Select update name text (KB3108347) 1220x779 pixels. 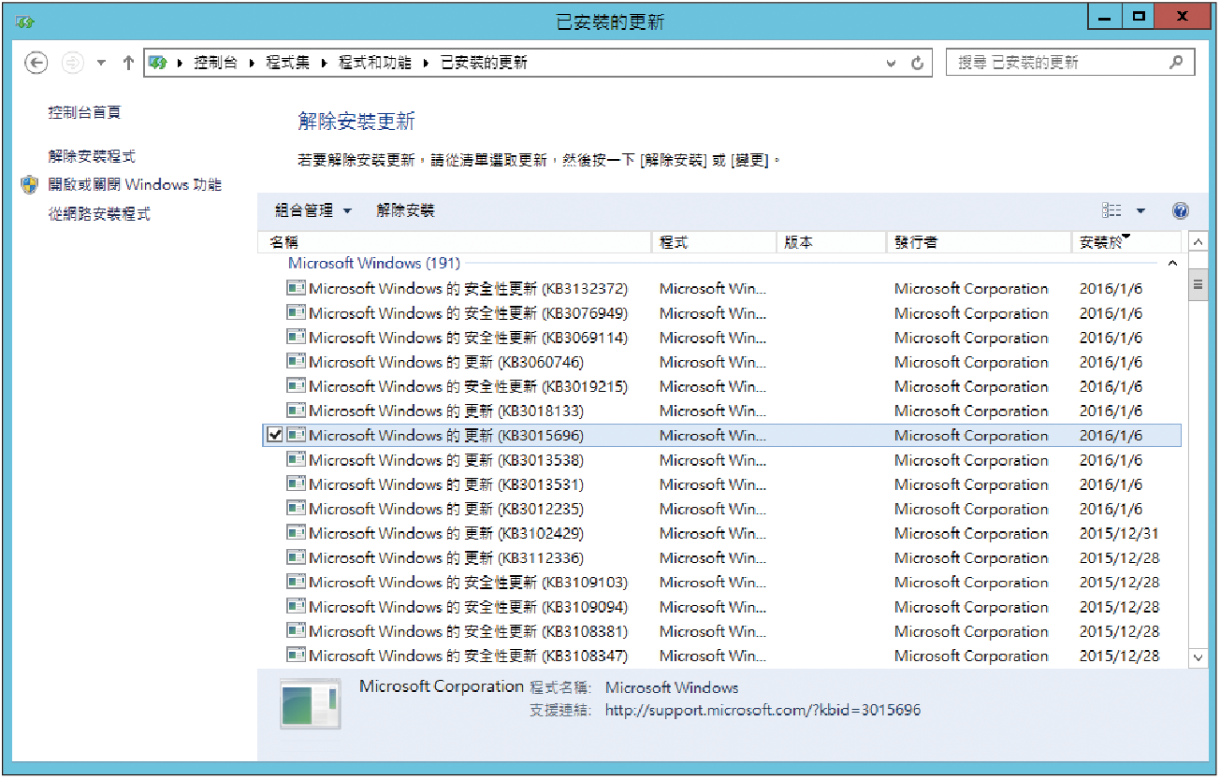(468, 656)
